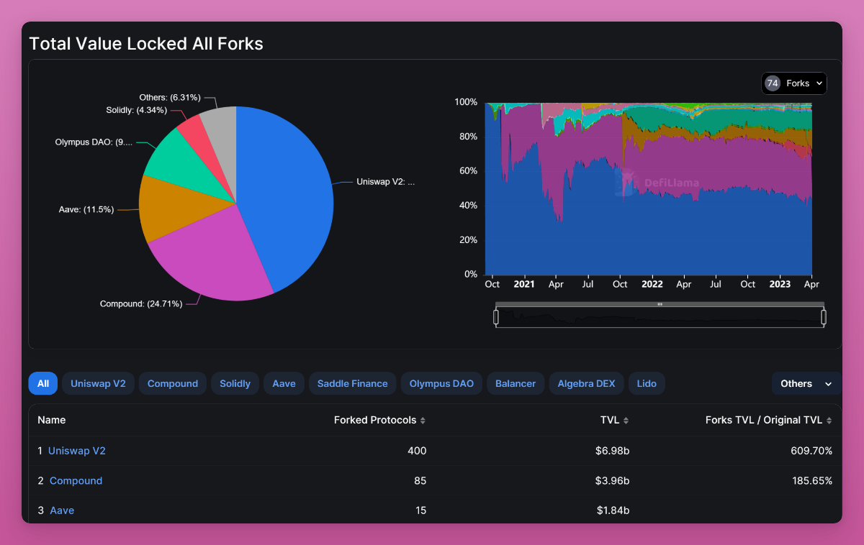Screen dimensions: 864x545
Task: Sort by Forks TVL / Original TVL
Action: tap(828, 420)
